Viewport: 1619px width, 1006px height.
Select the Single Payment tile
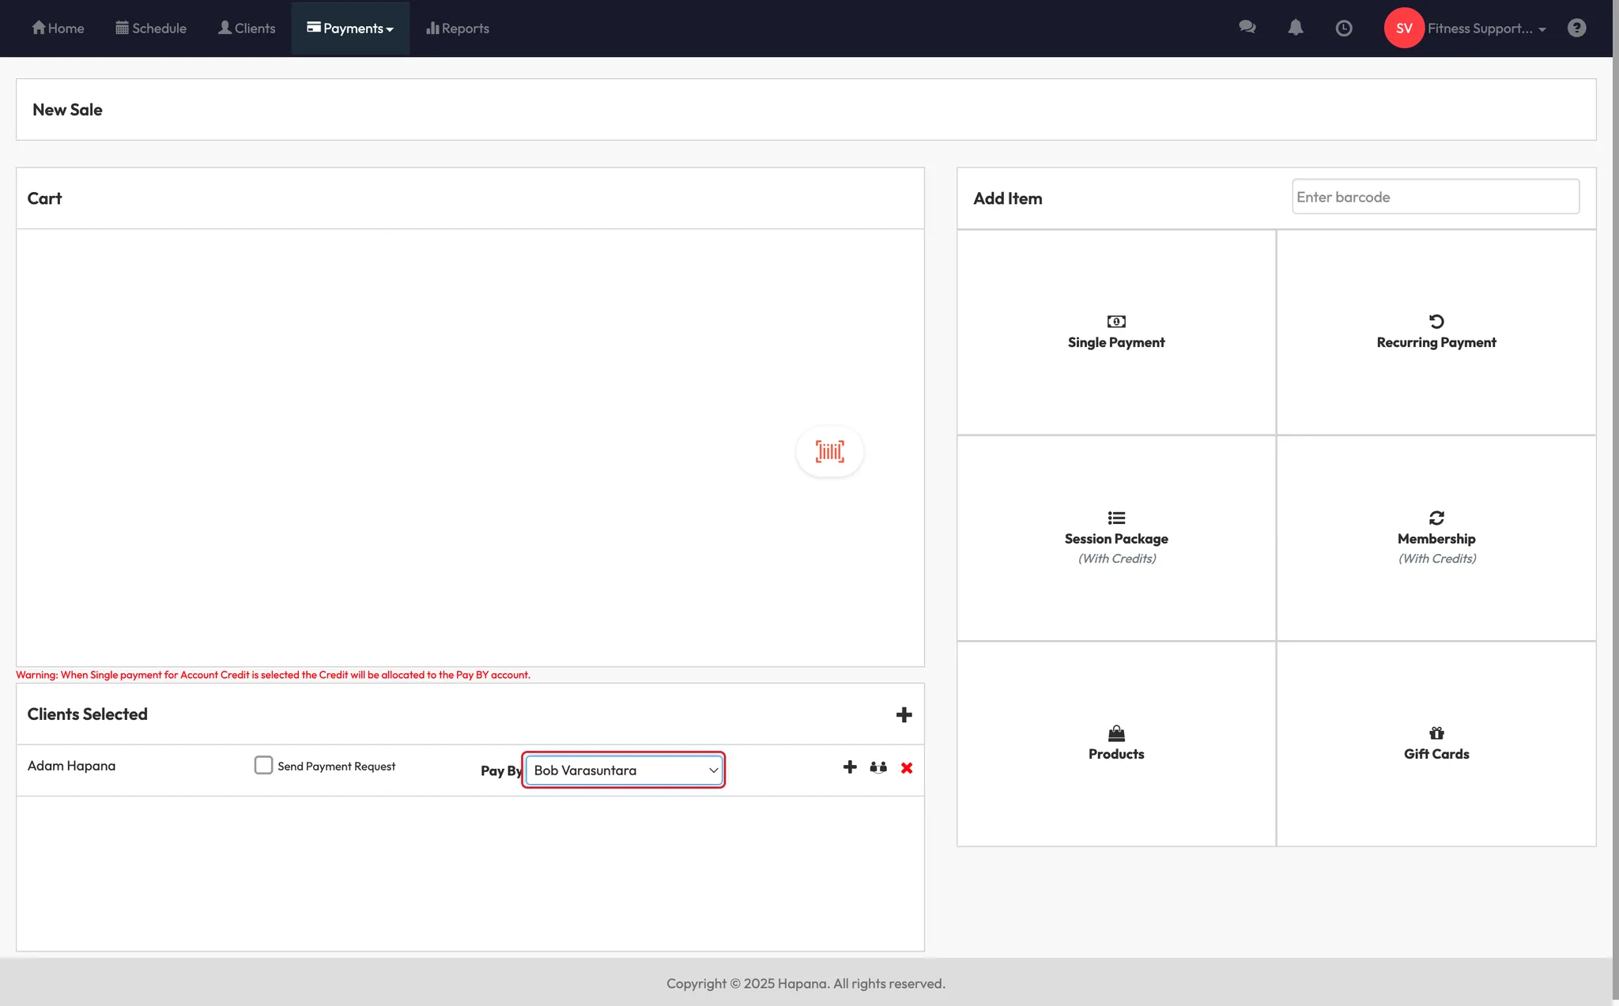point(1115,333)
